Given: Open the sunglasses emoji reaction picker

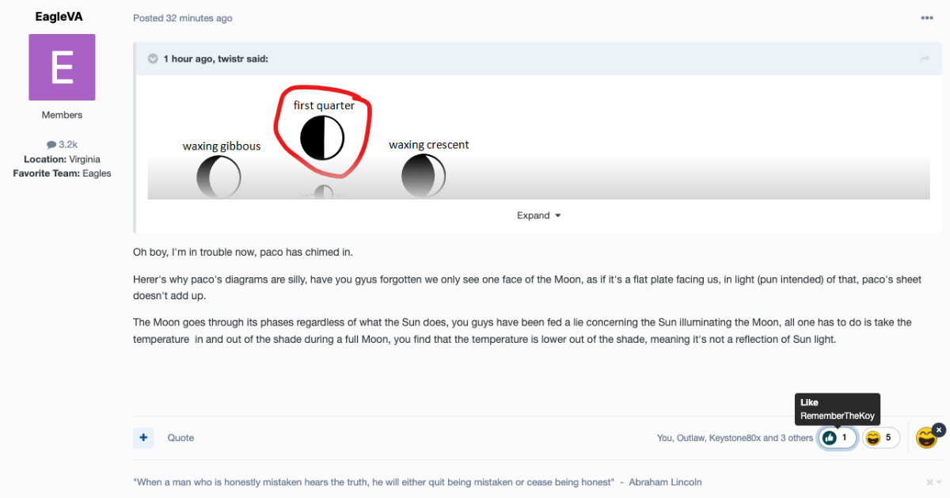Looking at the screenshot, I should pyautogui.click(x=926, y=438).
